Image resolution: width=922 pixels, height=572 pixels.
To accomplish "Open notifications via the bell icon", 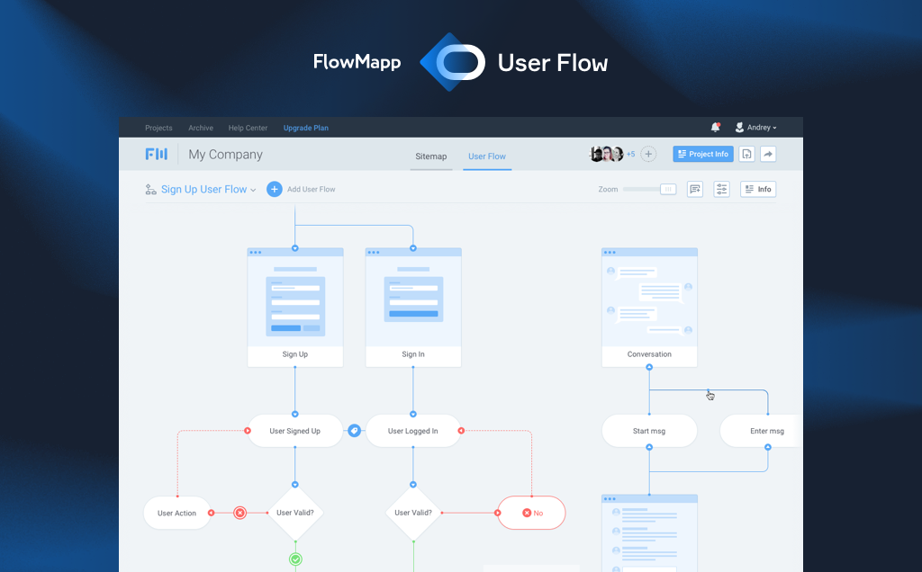I will click(715, 127).
